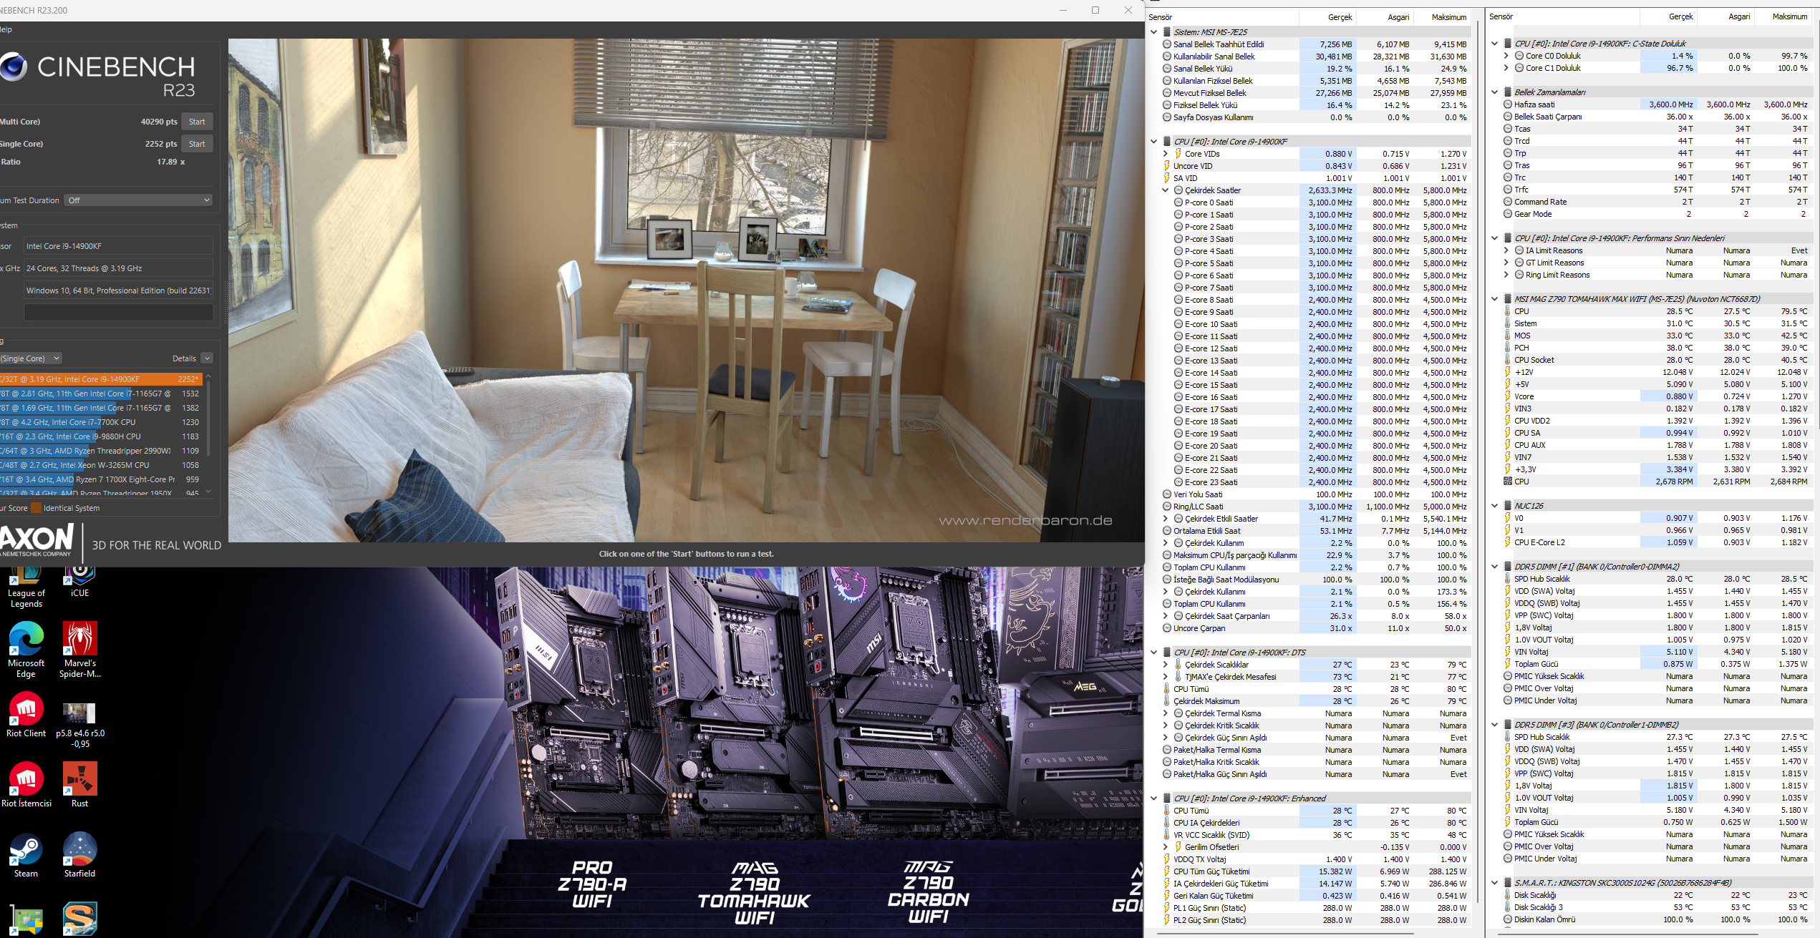Click the CPU fan RPM icon
1820x938 pixels.
coord(1508,482)
